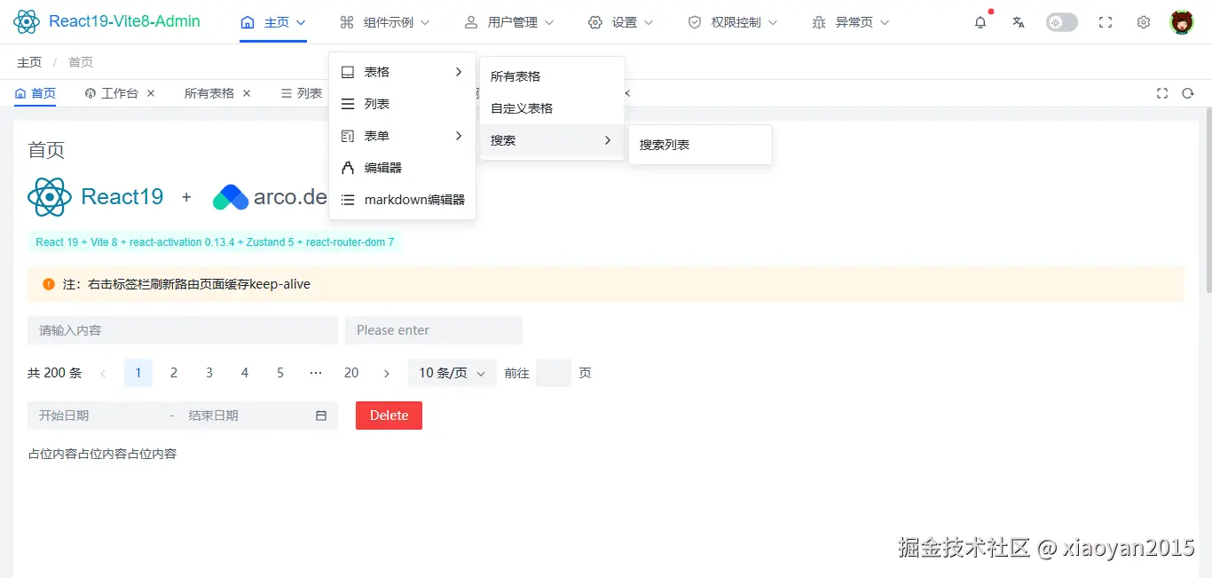Select 编辑器 menu item
The image size is (1212, 578).
click(402, 168)
